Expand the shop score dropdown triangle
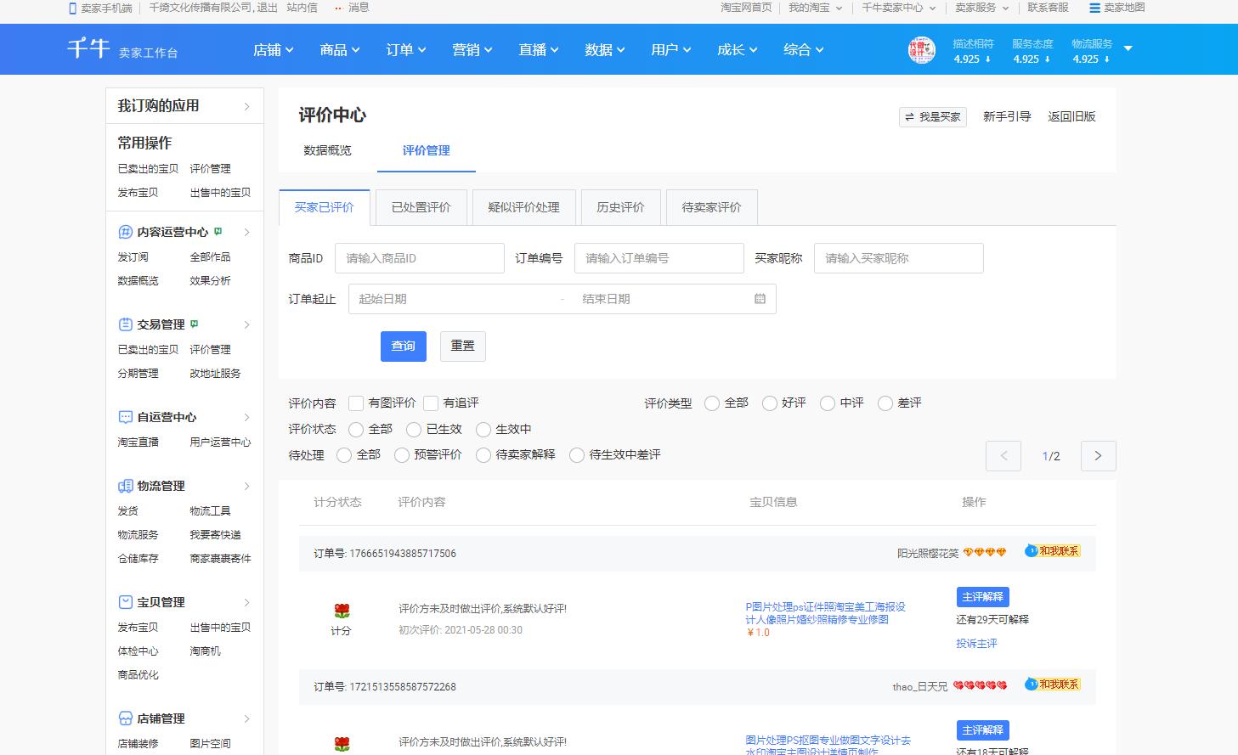 pyautogui.click(x=1128, y=48)
